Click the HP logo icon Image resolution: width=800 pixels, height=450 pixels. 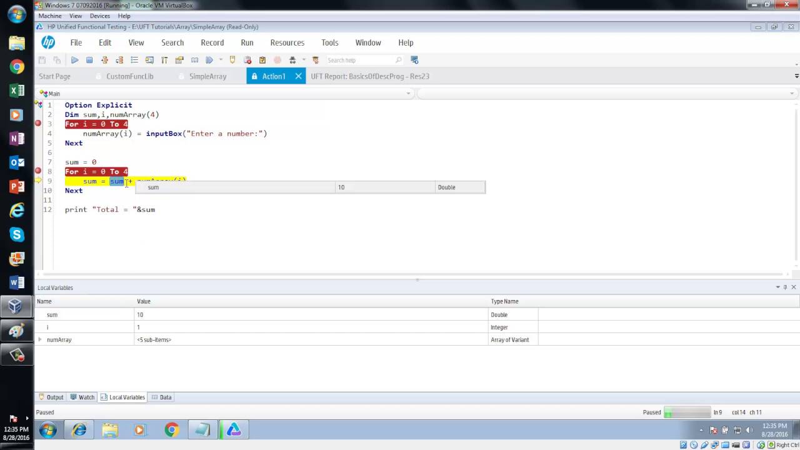(x=48, y=42)
